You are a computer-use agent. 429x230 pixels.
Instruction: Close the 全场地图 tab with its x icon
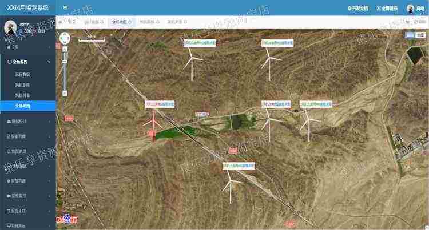[130, 22]
